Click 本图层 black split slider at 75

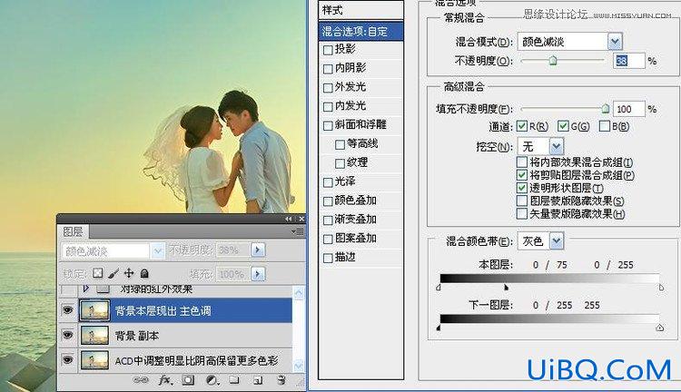pos(506,288)
